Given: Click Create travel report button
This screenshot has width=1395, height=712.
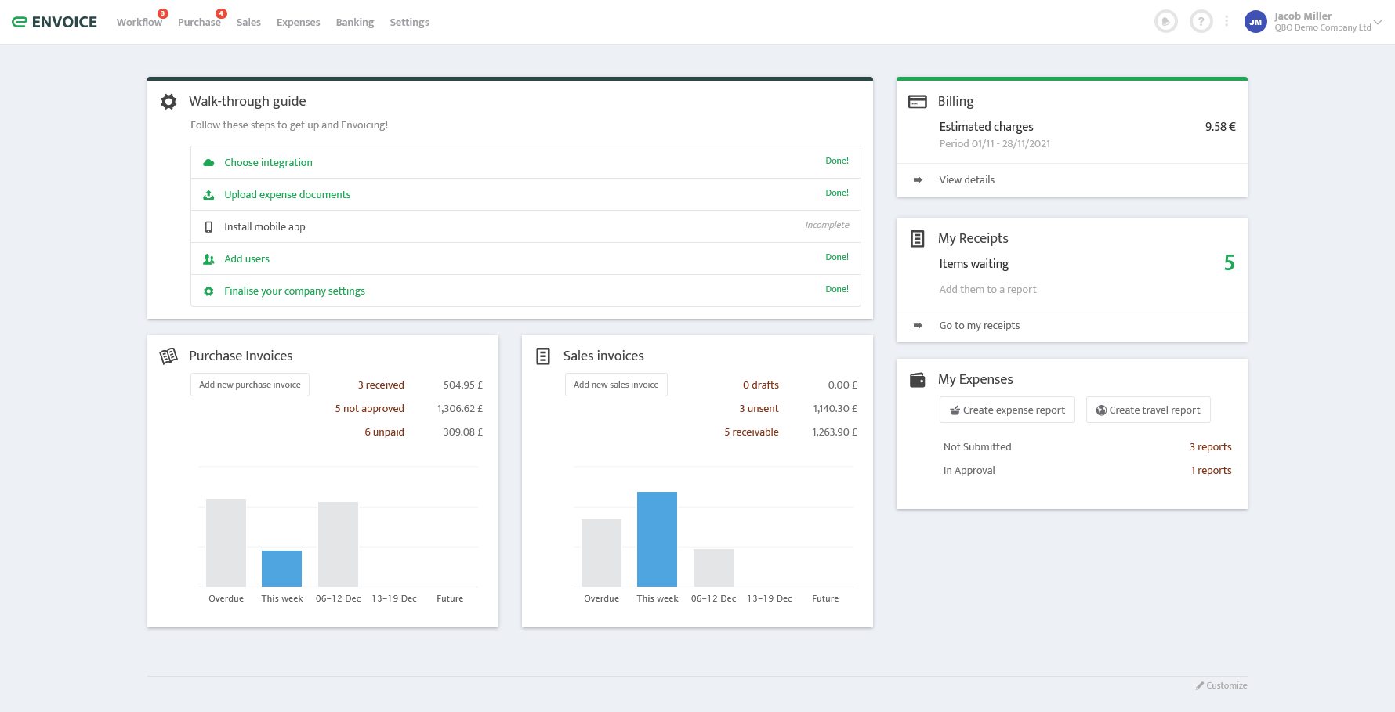Looking at the screenshot, I should 1148,410.
